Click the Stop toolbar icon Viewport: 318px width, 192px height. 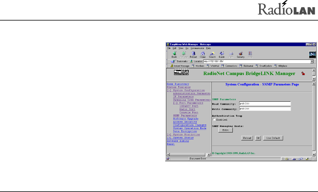250,55
